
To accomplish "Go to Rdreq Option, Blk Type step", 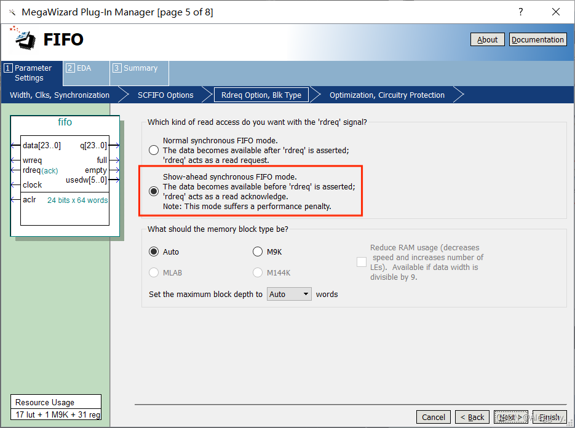I will (x=261, y=95).
